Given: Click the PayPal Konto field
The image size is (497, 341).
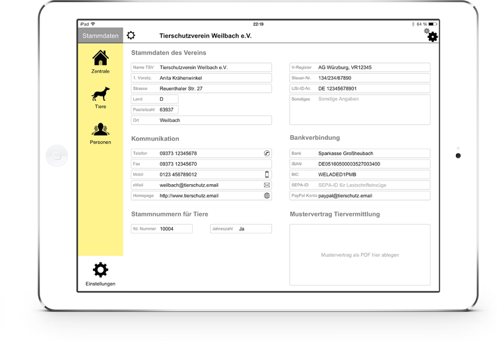Looking at the screenshot, I should [360, 196].
